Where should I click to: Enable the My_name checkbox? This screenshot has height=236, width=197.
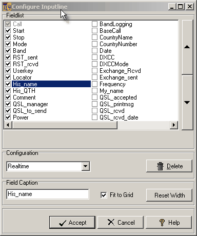pyautogui.click(x=94, y=91)
